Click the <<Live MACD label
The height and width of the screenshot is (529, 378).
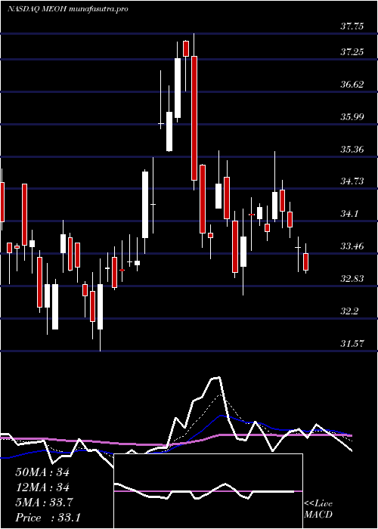coord(318,509)
